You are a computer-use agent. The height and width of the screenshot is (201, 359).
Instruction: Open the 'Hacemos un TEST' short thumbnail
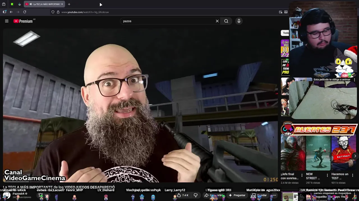click(x=344, y=153)
